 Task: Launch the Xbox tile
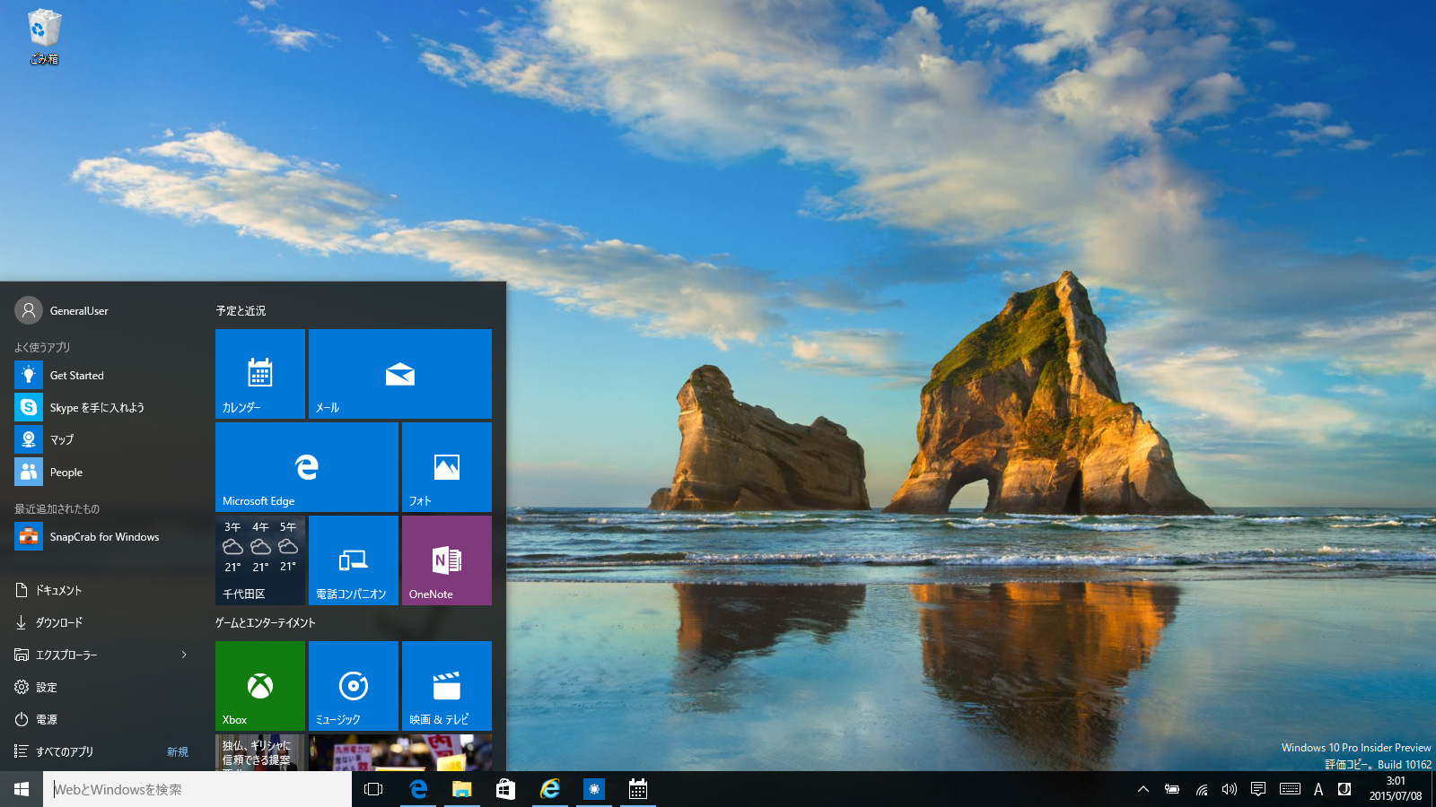[x=260, y=686]
